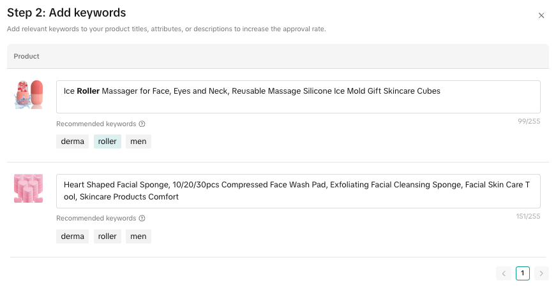Viewport: 556px width, 304px height.
Task: Add 'men' keyword to Ice Roller product
Action: 139,141
